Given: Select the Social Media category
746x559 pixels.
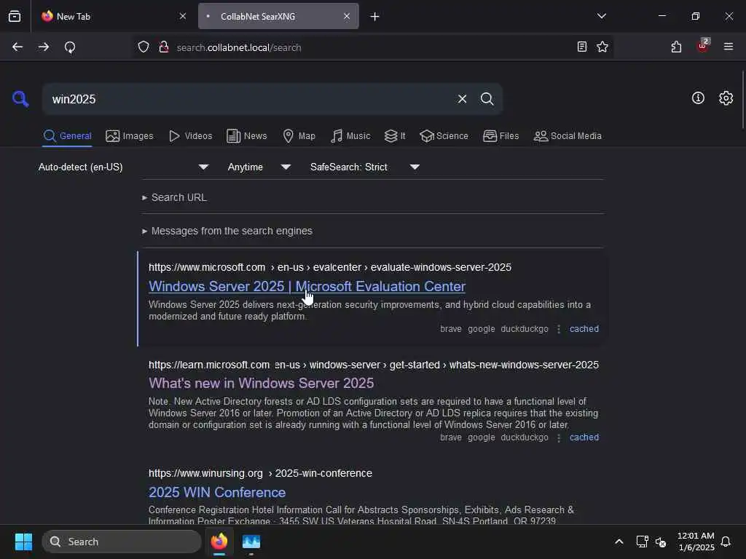Looking at the screenshot, I should point(568,136).
